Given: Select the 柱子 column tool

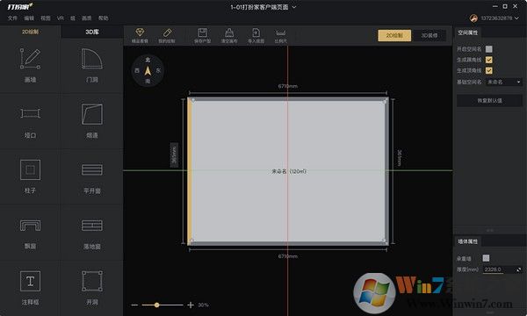Looking at the screenshot, I should pyautogui.click(x=30, y=176).
